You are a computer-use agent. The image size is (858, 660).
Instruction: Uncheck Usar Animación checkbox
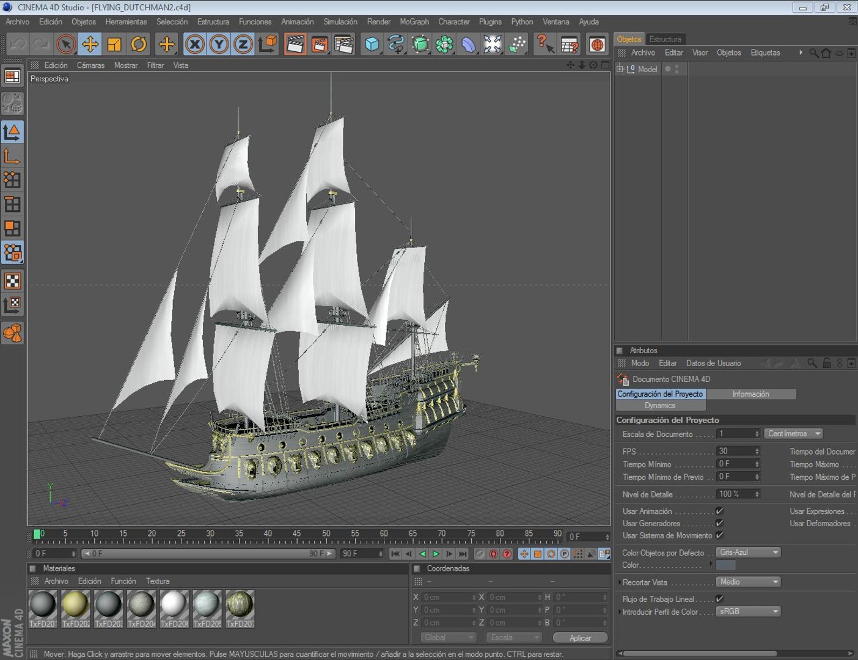click(719, 511)
